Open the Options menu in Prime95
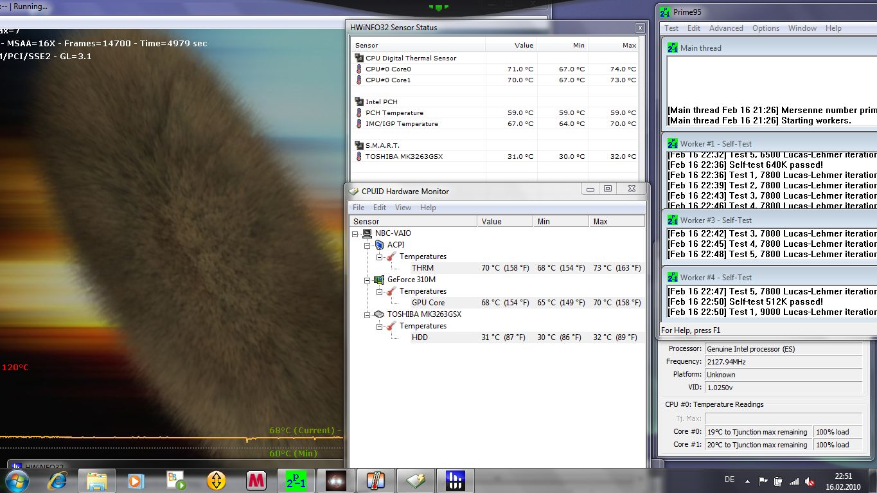 pos(766,28)
